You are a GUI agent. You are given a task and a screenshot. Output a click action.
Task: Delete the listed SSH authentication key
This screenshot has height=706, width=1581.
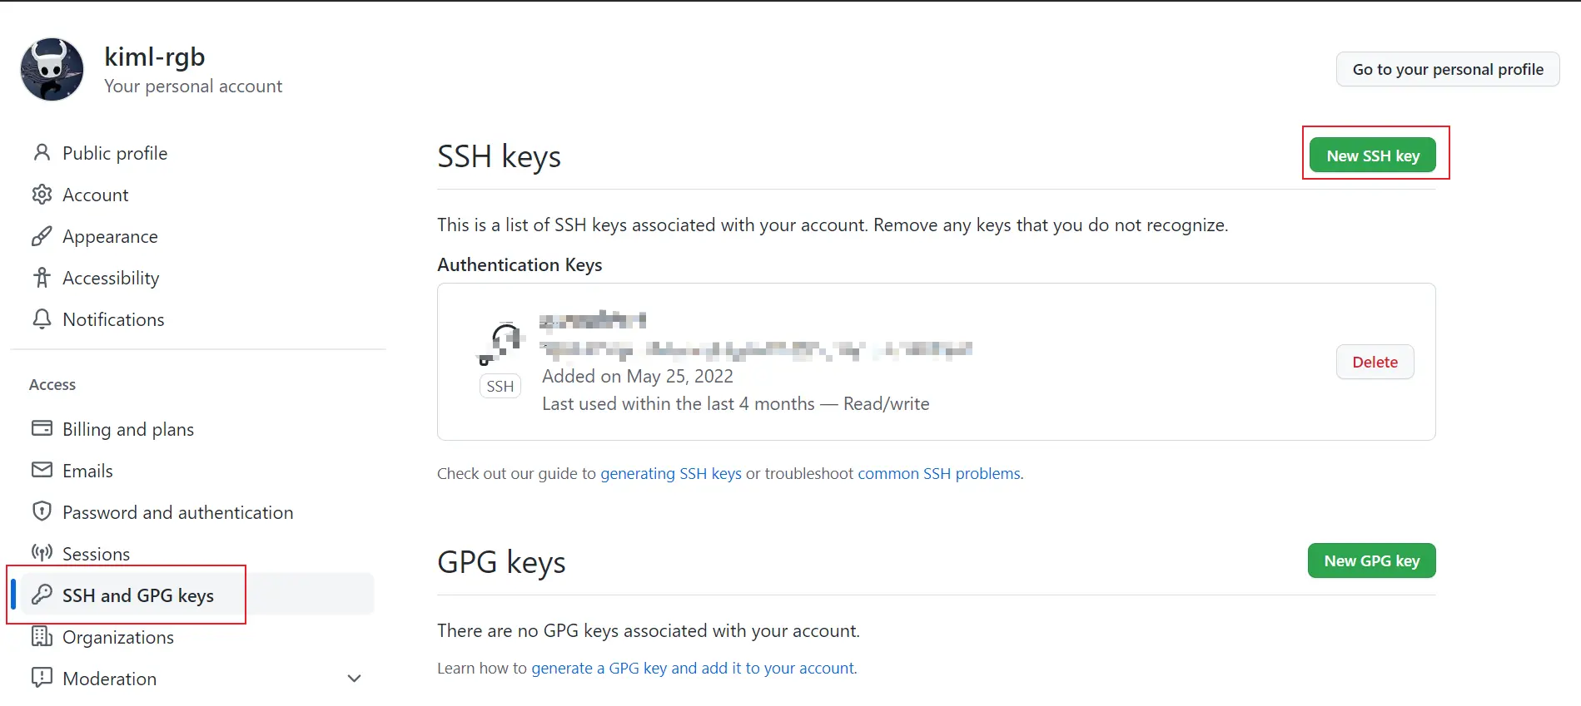tap(1375, 362)
